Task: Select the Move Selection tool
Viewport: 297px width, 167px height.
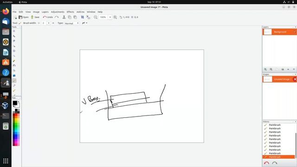Action: coord(14,46)
